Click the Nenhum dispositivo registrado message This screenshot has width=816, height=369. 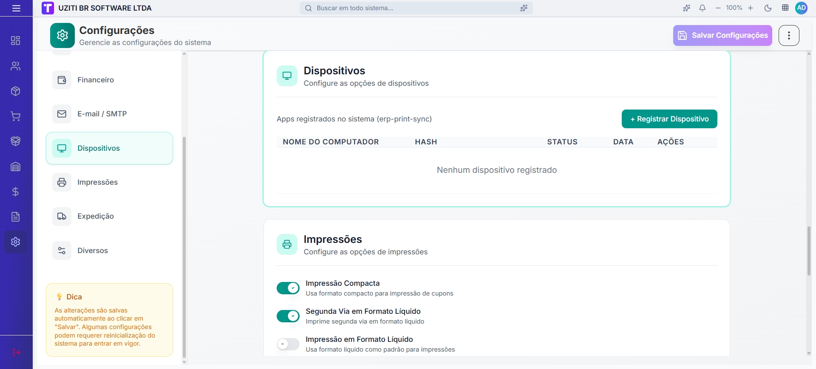point(497,170)
